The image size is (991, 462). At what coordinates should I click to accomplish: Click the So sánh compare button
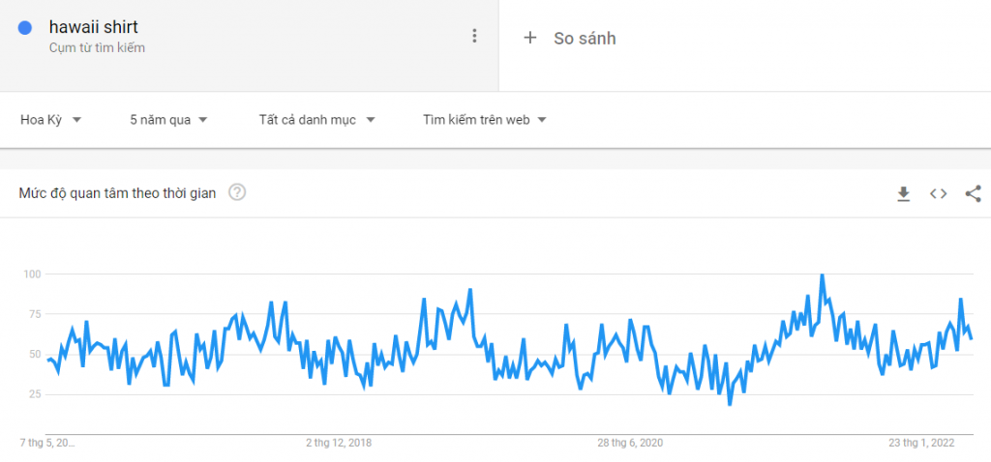(585, 38)
